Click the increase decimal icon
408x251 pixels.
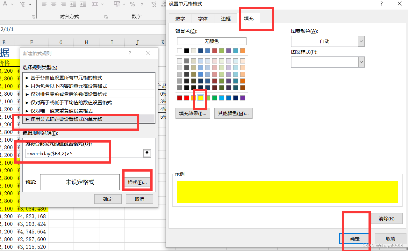(x=154, y=4)
